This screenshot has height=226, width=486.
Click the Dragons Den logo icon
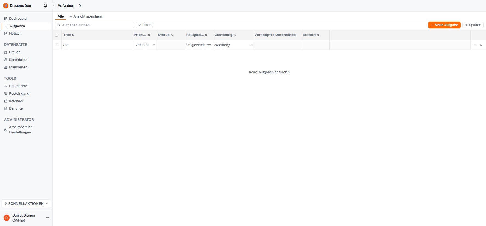tap(6, 6)
